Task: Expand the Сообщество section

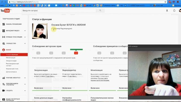Action: (25, 43)
